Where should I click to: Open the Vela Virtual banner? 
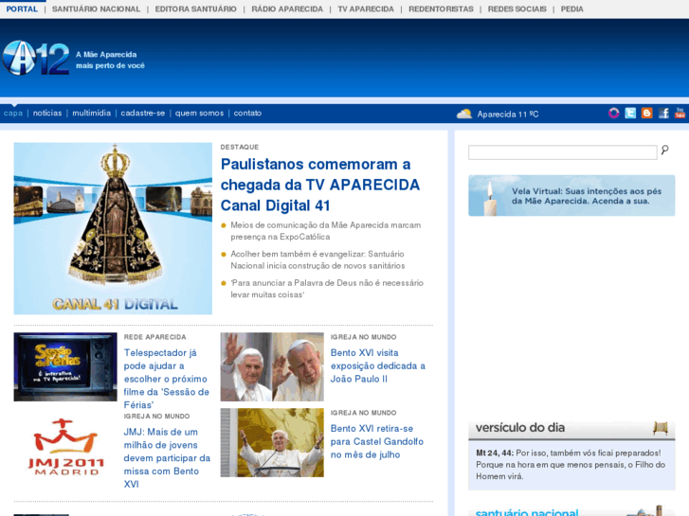(x=571, y=195)
